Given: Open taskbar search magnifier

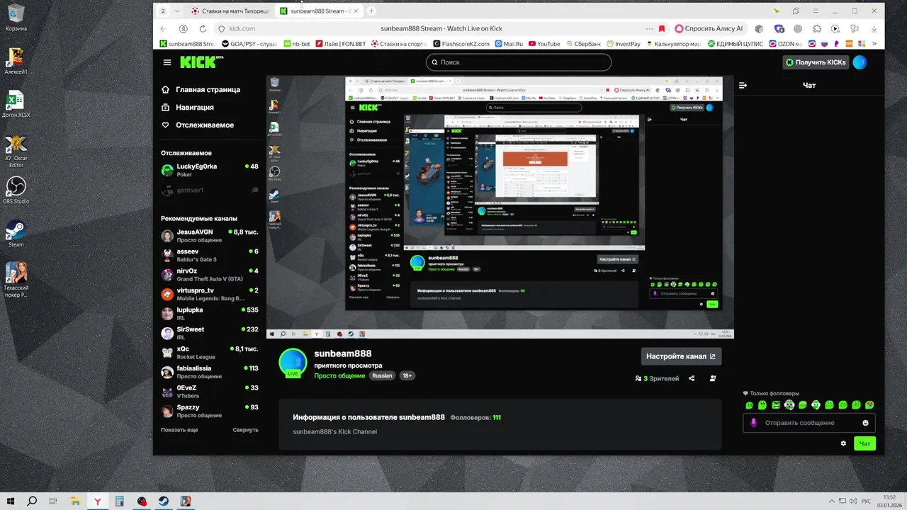Looking at the screenshot, I should click(x=32, y=501).
